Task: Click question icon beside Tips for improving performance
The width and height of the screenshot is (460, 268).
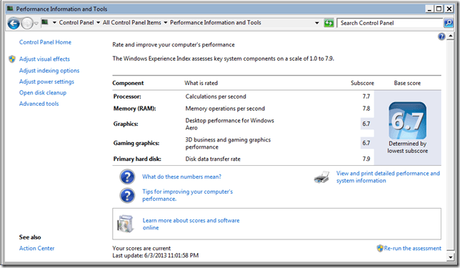Action: coord(127,196)
